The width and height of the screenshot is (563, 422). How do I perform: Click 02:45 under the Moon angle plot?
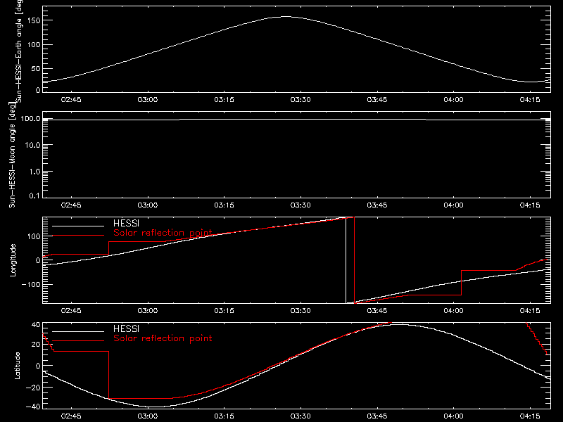71,205
